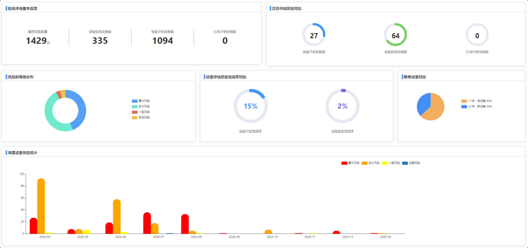Click the 15% 设备评估完成率 progress ring
The height and width of the screenshot is (248, 528).
[251, 106]
